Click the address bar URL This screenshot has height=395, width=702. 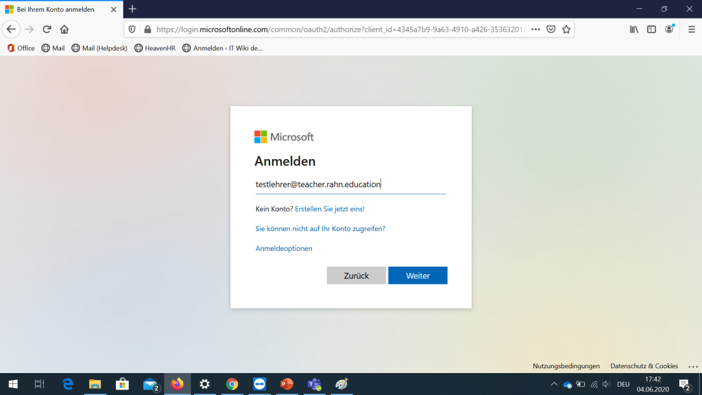coord(340,29)
